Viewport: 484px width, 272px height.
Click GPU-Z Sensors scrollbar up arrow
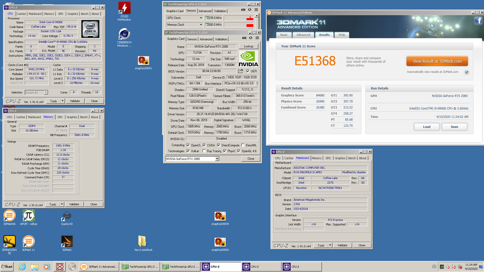257,16
